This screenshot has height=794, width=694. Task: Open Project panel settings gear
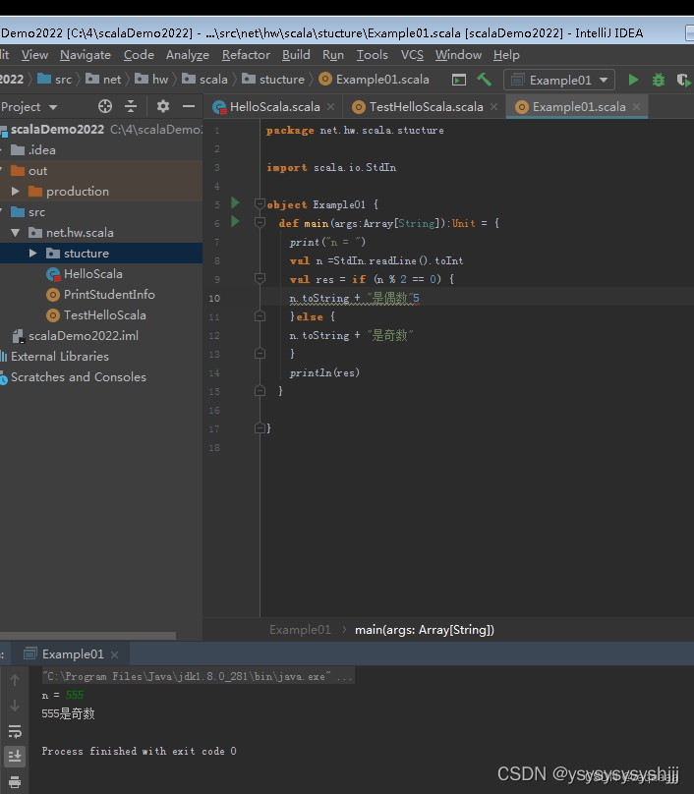point(163,106)
